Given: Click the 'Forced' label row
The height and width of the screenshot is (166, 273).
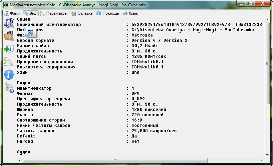Looking at the screenshot, I should point(25,141).
